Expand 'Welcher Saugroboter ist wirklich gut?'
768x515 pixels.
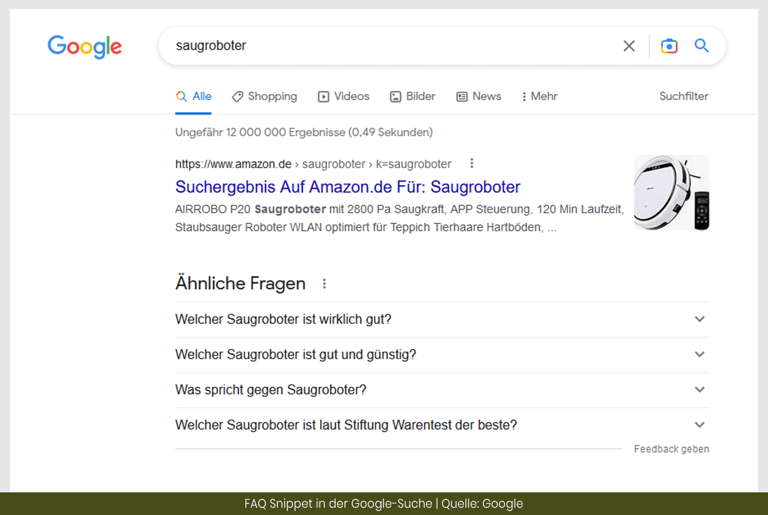point(442,320)
